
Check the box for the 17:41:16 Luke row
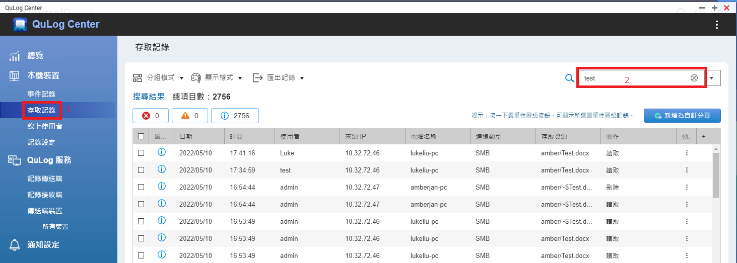(x=141, y=153)
